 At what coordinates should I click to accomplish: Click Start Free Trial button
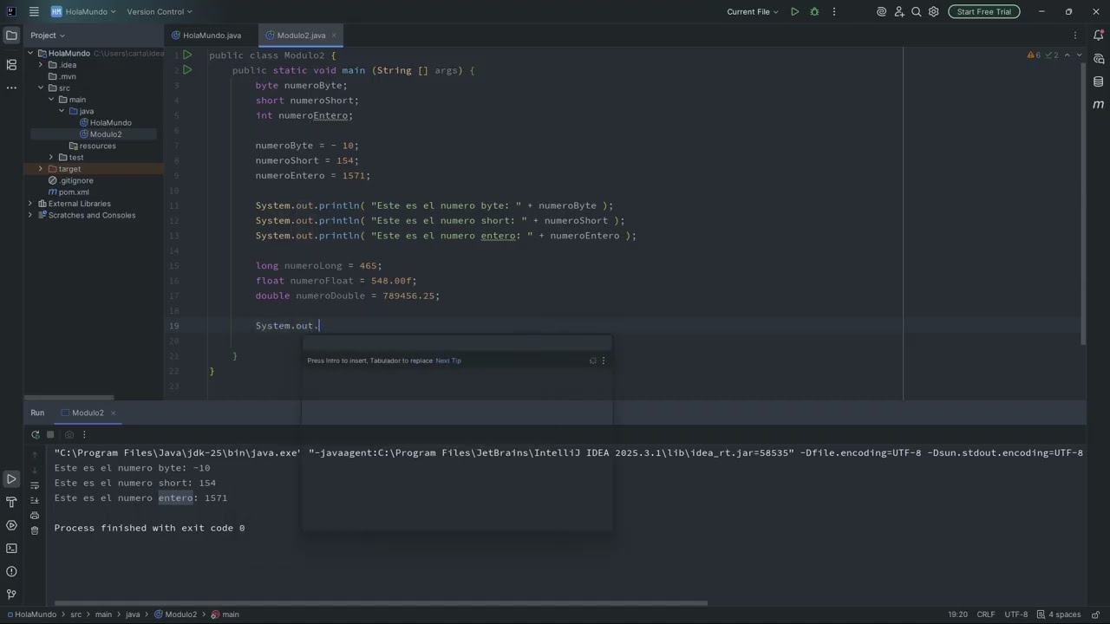984,11
